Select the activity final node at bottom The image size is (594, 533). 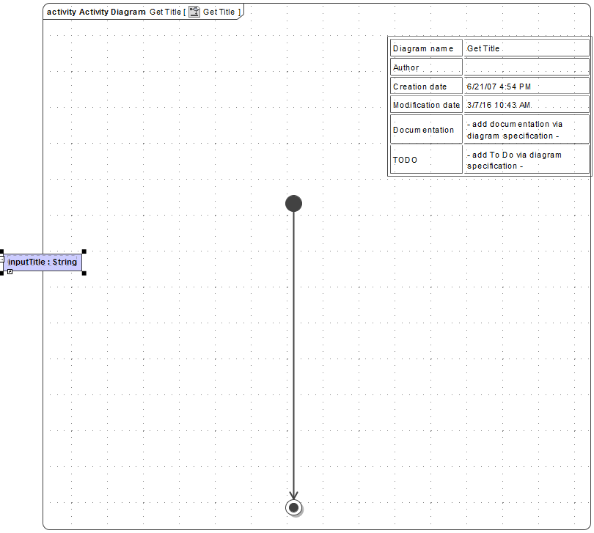(x=293, y=507)
